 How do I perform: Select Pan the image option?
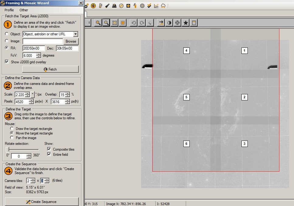12,138
